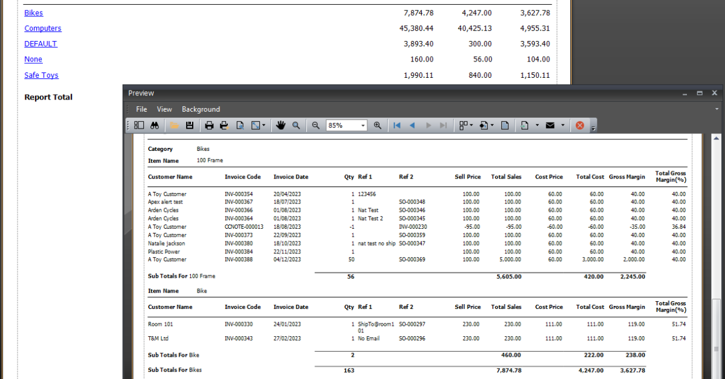Click the red Stop/Close preview icon
The image size is (725, 379).
579,125
